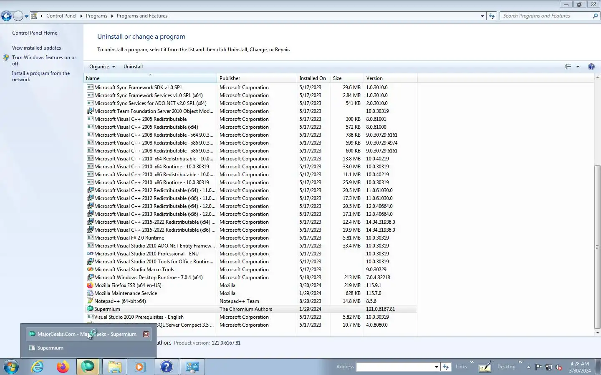This screenshot has height=375, width=601.
Task: Launch Firefox from the taskbar
Action: coord(63,367)
